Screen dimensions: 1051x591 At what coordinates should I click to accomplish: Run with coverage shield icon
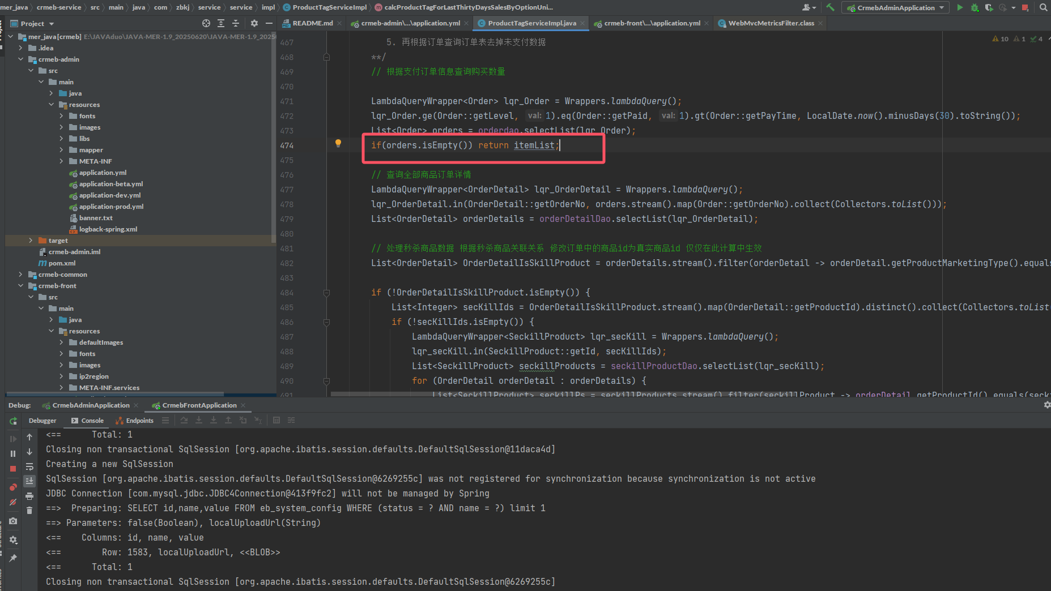[x=989, y=7]
